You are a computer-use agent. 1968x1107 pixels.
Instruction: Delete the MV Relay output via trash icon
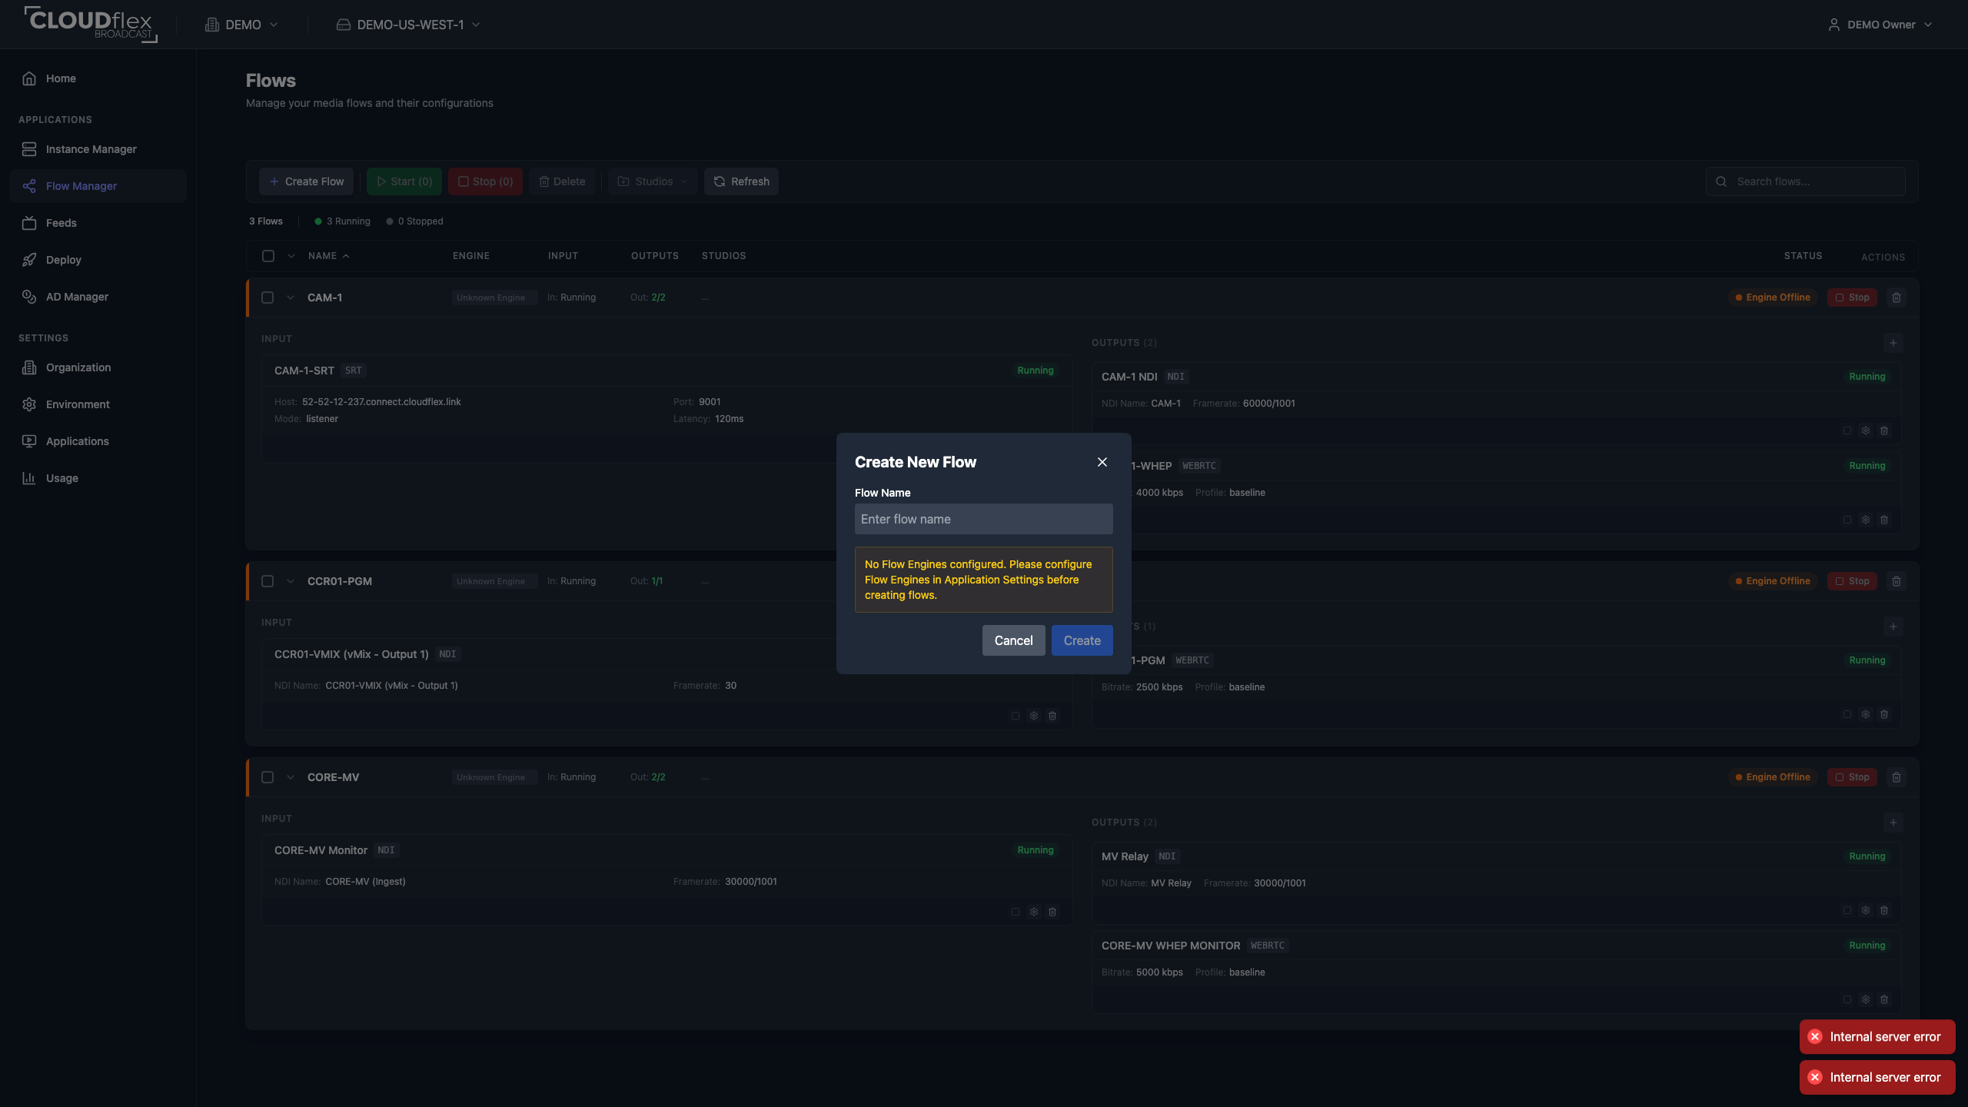click(1884, 910)
